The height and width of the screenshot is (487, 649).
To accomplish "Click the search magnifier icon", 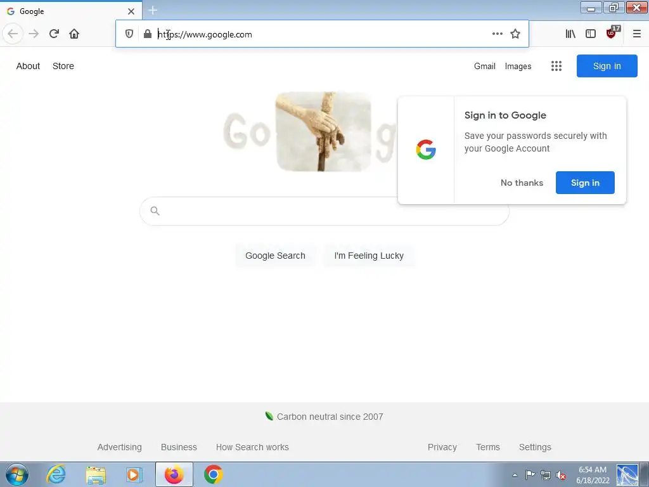I will click(x=155, y=211).
